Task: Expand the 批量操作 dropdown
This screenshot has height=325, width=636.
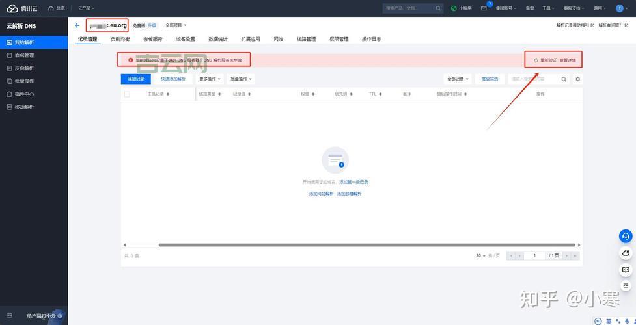Action: coord(241,79)
